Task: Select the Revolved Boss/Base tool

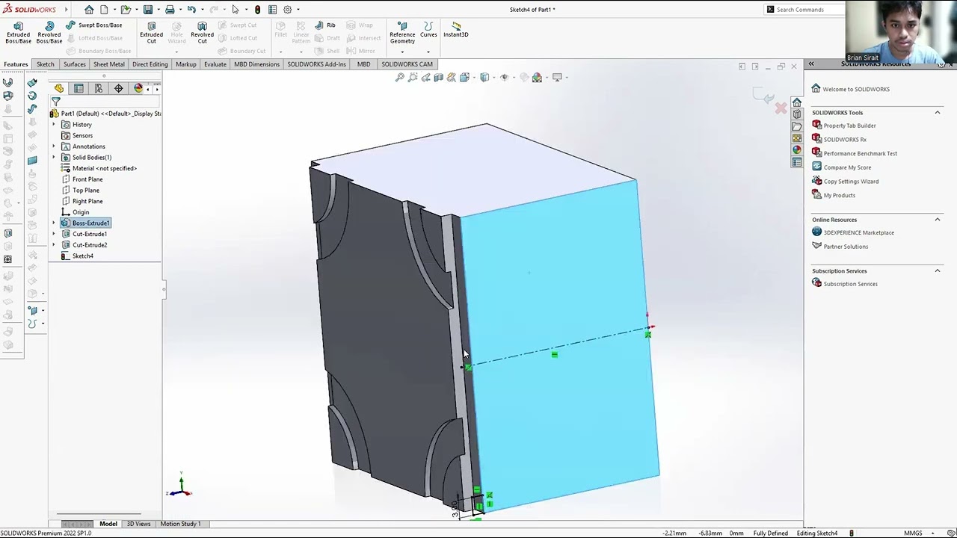Action: coord(49,32)
